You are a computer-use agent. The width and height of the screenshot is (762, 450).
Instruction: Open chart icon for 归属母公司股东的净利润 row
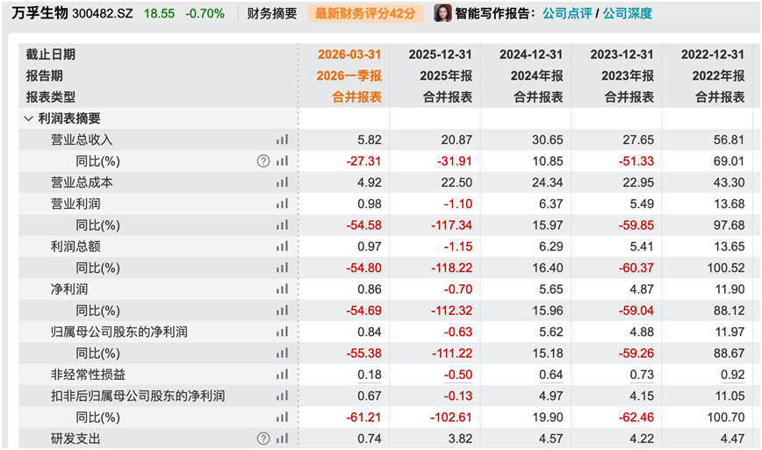[283, 332]
